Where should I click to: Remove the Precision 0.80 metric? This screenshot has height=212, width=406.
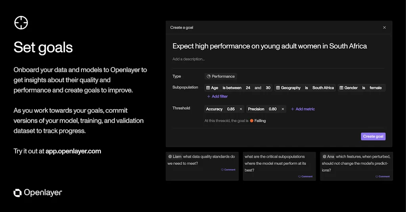[x=283, y=109]
